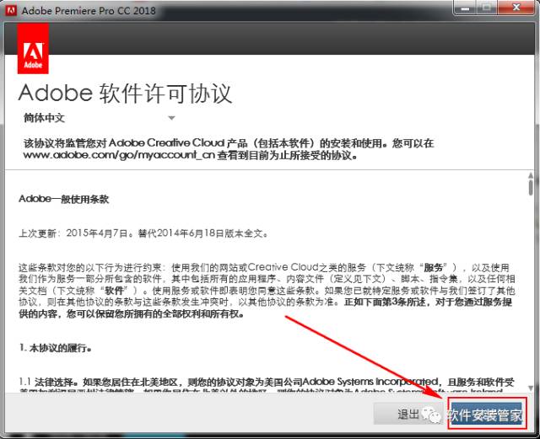Click the empty scrollbar track below the thumb

click(530, 295)
